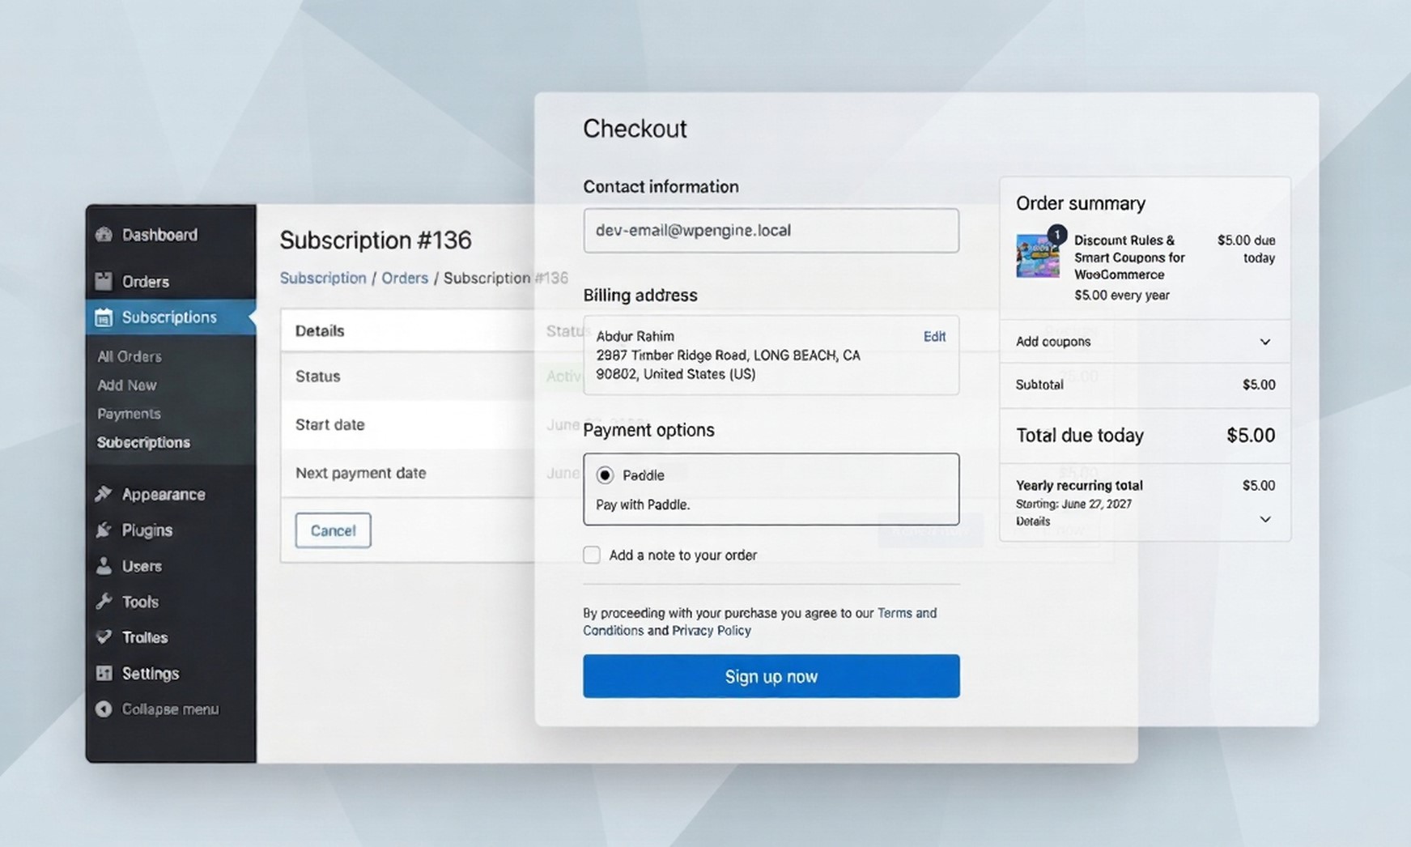This screenshot has height=847, width=1411.
Task: Click the Cancel button
Action: [x=333, y=530]
